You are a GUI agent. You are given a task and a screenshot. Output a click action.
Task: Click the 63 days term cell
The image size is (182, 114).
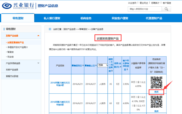[110, 103]
